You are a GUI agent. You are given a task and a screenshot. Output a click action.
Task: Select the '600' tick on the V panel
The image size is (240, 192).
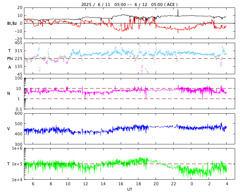point(18,113)
